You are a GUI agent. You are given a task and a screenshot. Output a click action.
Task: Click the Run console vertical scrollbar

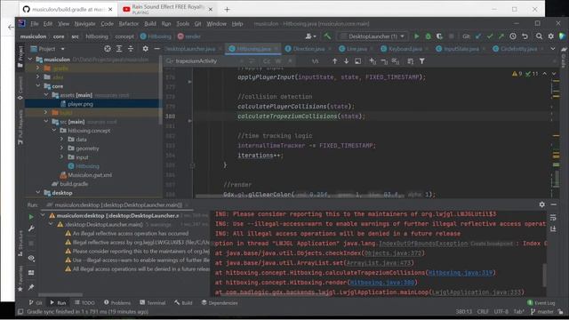[544, 275]
